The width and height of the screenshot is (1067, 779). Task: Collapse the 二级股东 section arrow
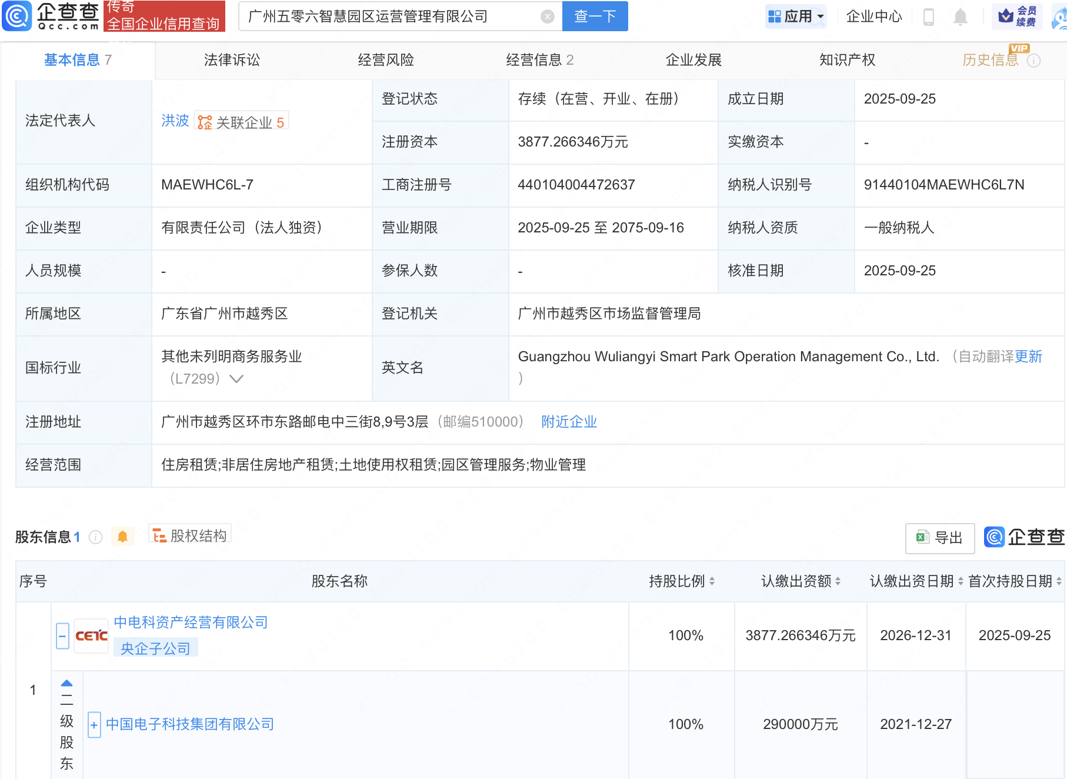[66, 683]
